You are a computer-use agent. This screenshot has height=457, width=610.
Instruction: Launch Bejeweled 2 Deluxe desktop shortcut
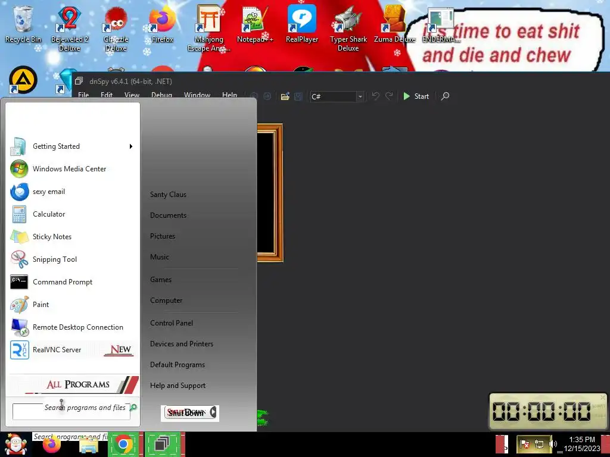click(x=69, y=27)
